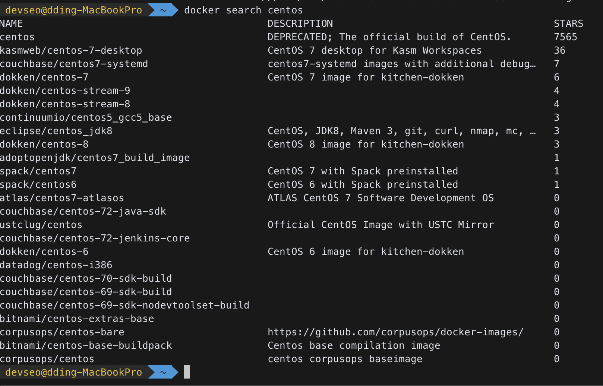Click the NAME column header
This screenshot has height=386, width=603.
tap(12, 24)
